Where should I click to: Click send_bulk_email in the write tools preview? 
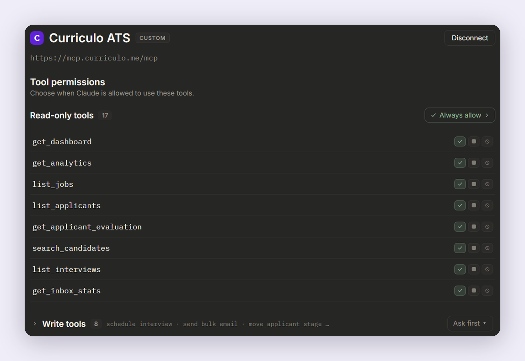click(x=210, y=324)
